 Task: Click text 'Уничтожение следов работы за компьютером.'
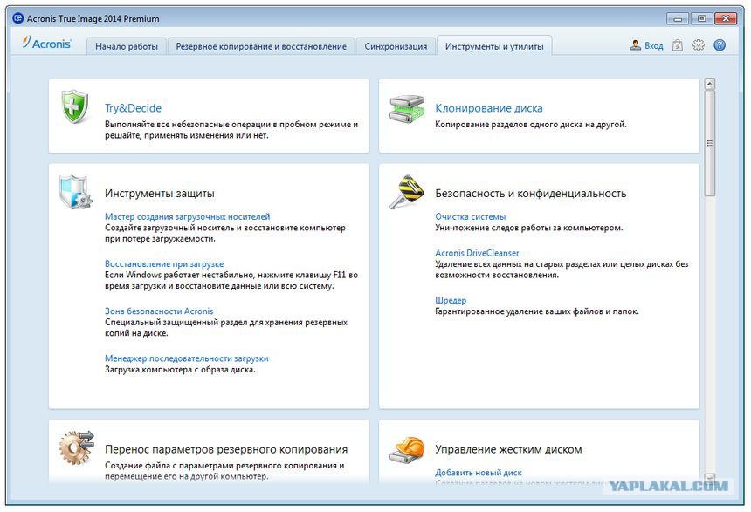pyautogui.click(x=529, y=228)
